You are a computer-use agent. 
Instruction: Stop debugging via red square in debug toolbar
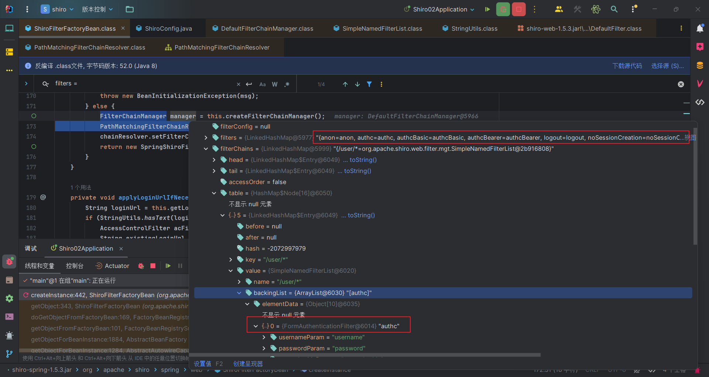tap(153, 266)
